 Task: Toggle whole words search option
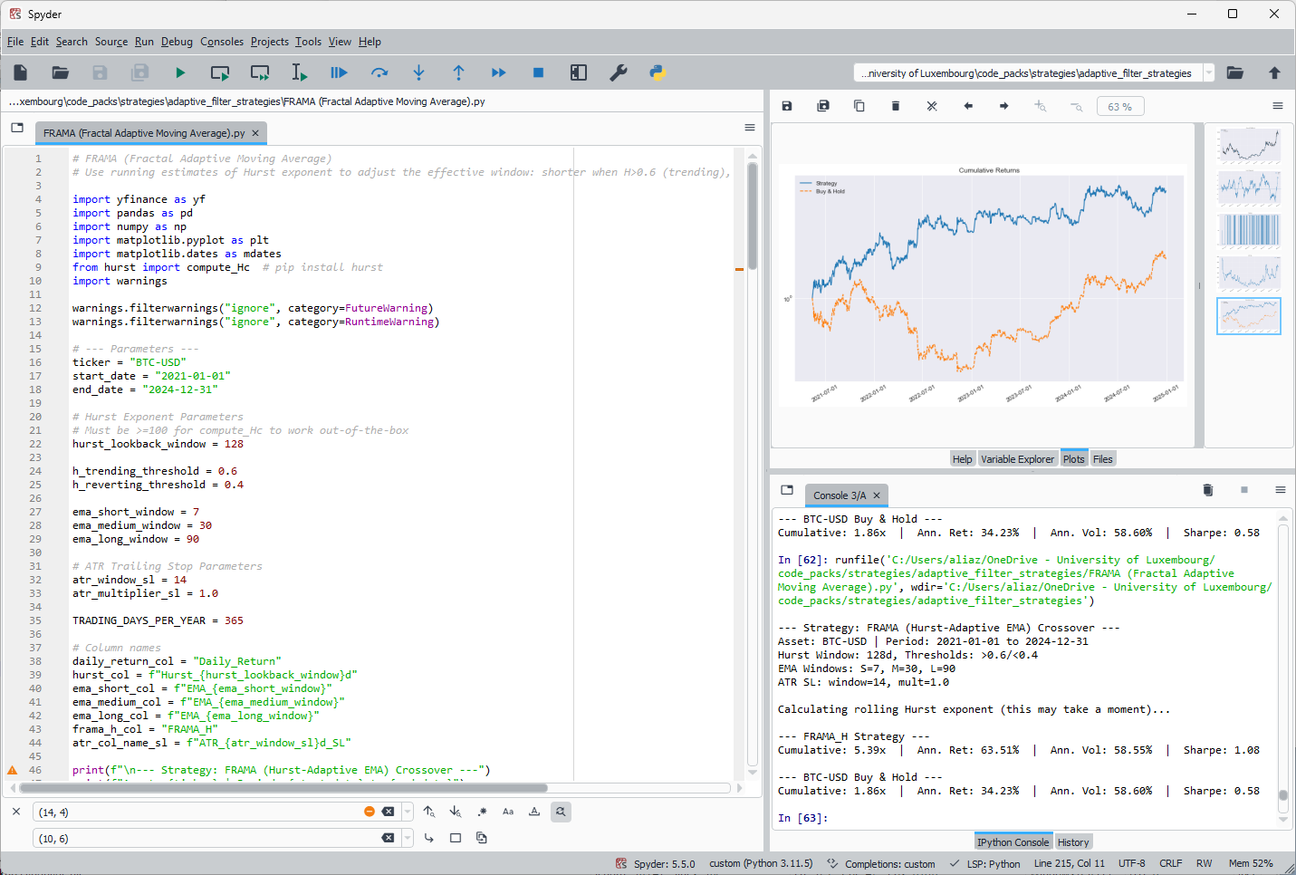coord(534,812)
